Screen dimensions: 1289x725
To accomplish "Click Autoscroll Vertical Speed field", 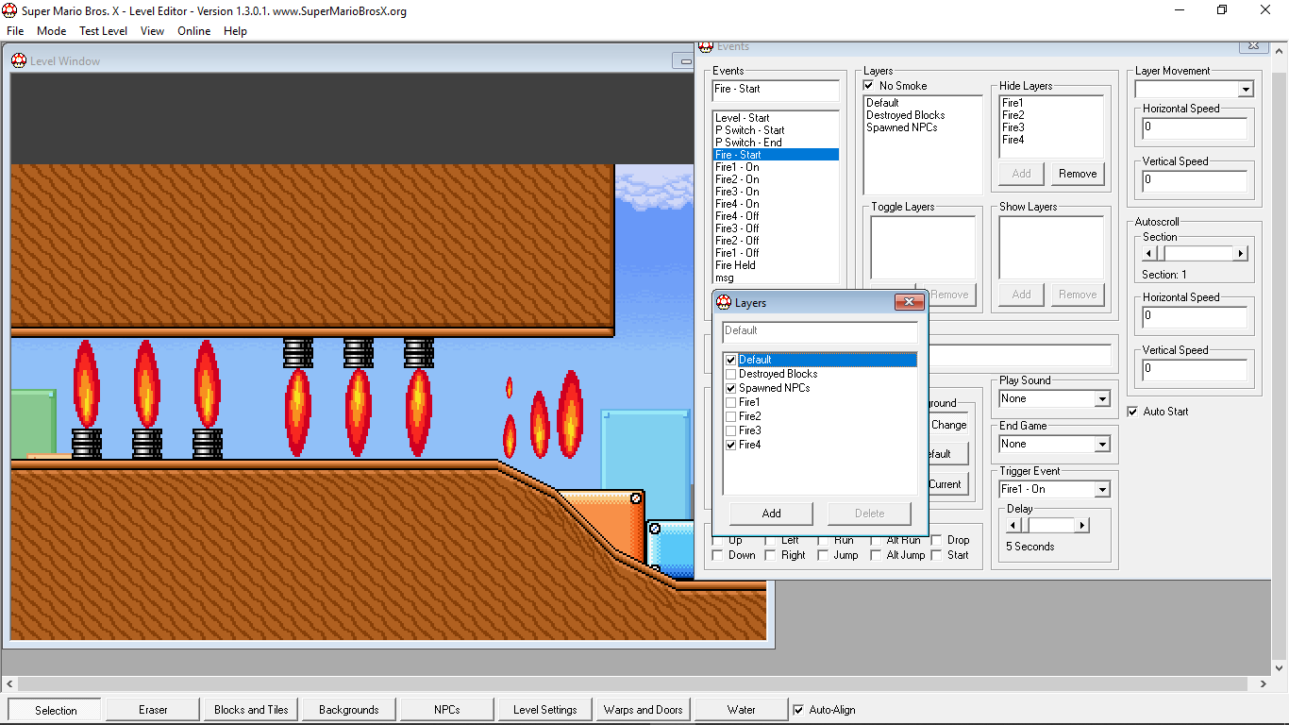I will 1195,370.
